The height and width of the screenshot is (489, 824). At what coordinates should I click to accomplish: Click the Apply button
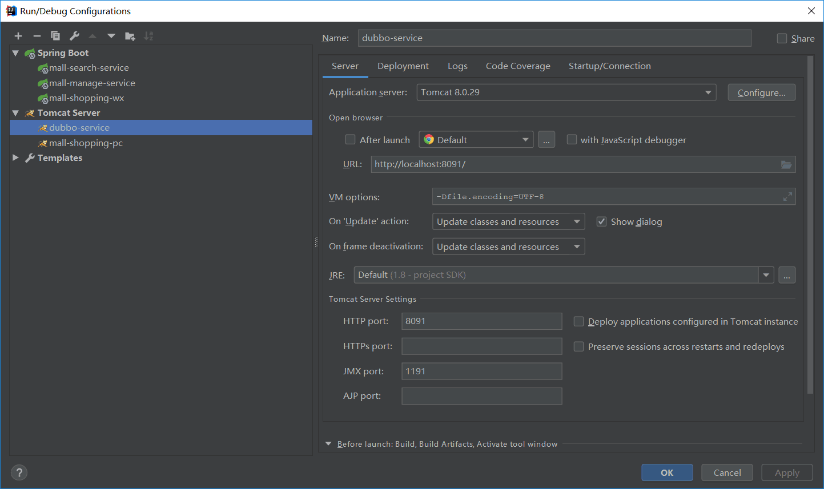[x=787, y=472]
